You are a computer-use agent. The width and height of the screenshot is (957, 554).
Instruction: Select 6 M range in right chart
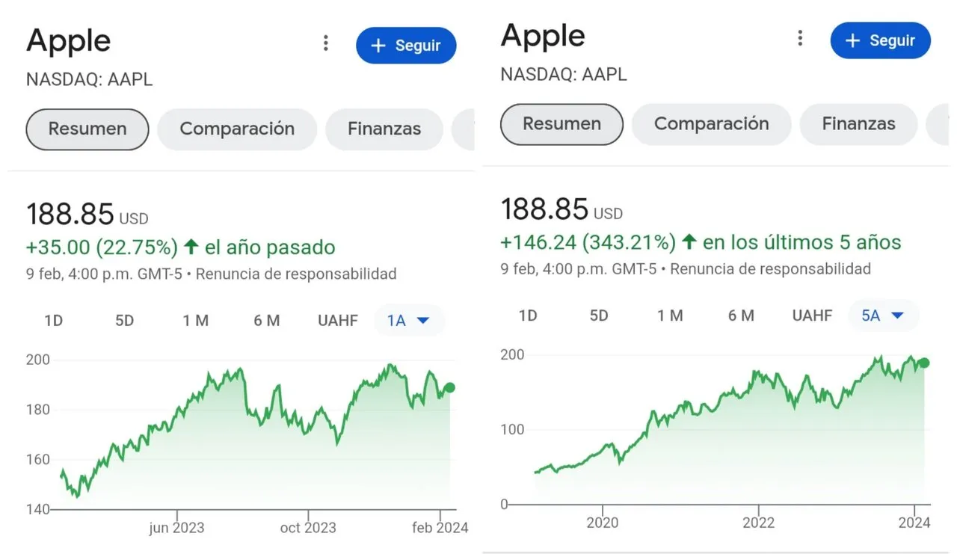[741, 316]
